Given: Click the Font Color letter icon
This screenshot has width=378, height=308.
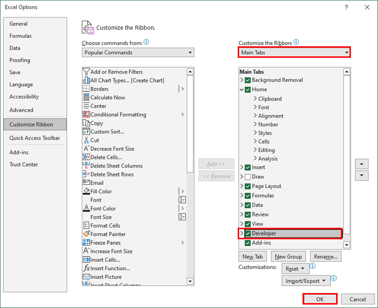Looking at the screenshot, I should click(86, 208).
